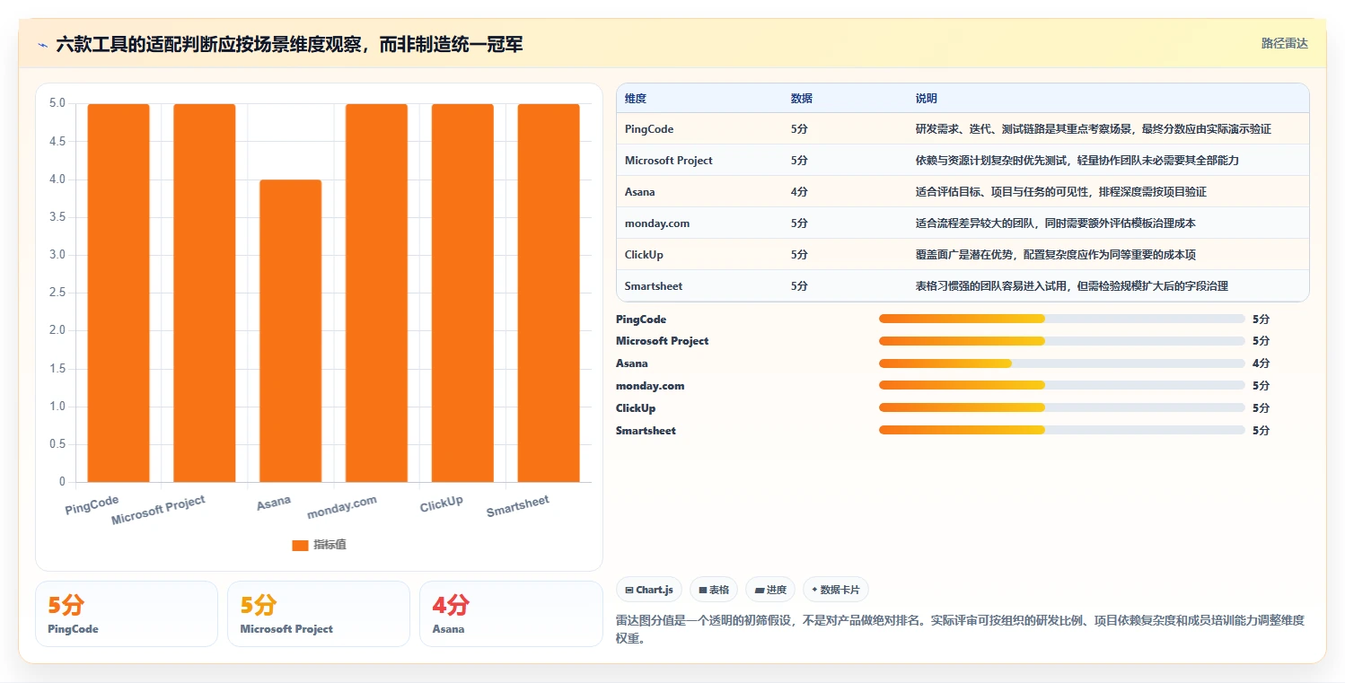Open the Microsoft Project 5分 data card

point(319,614)
